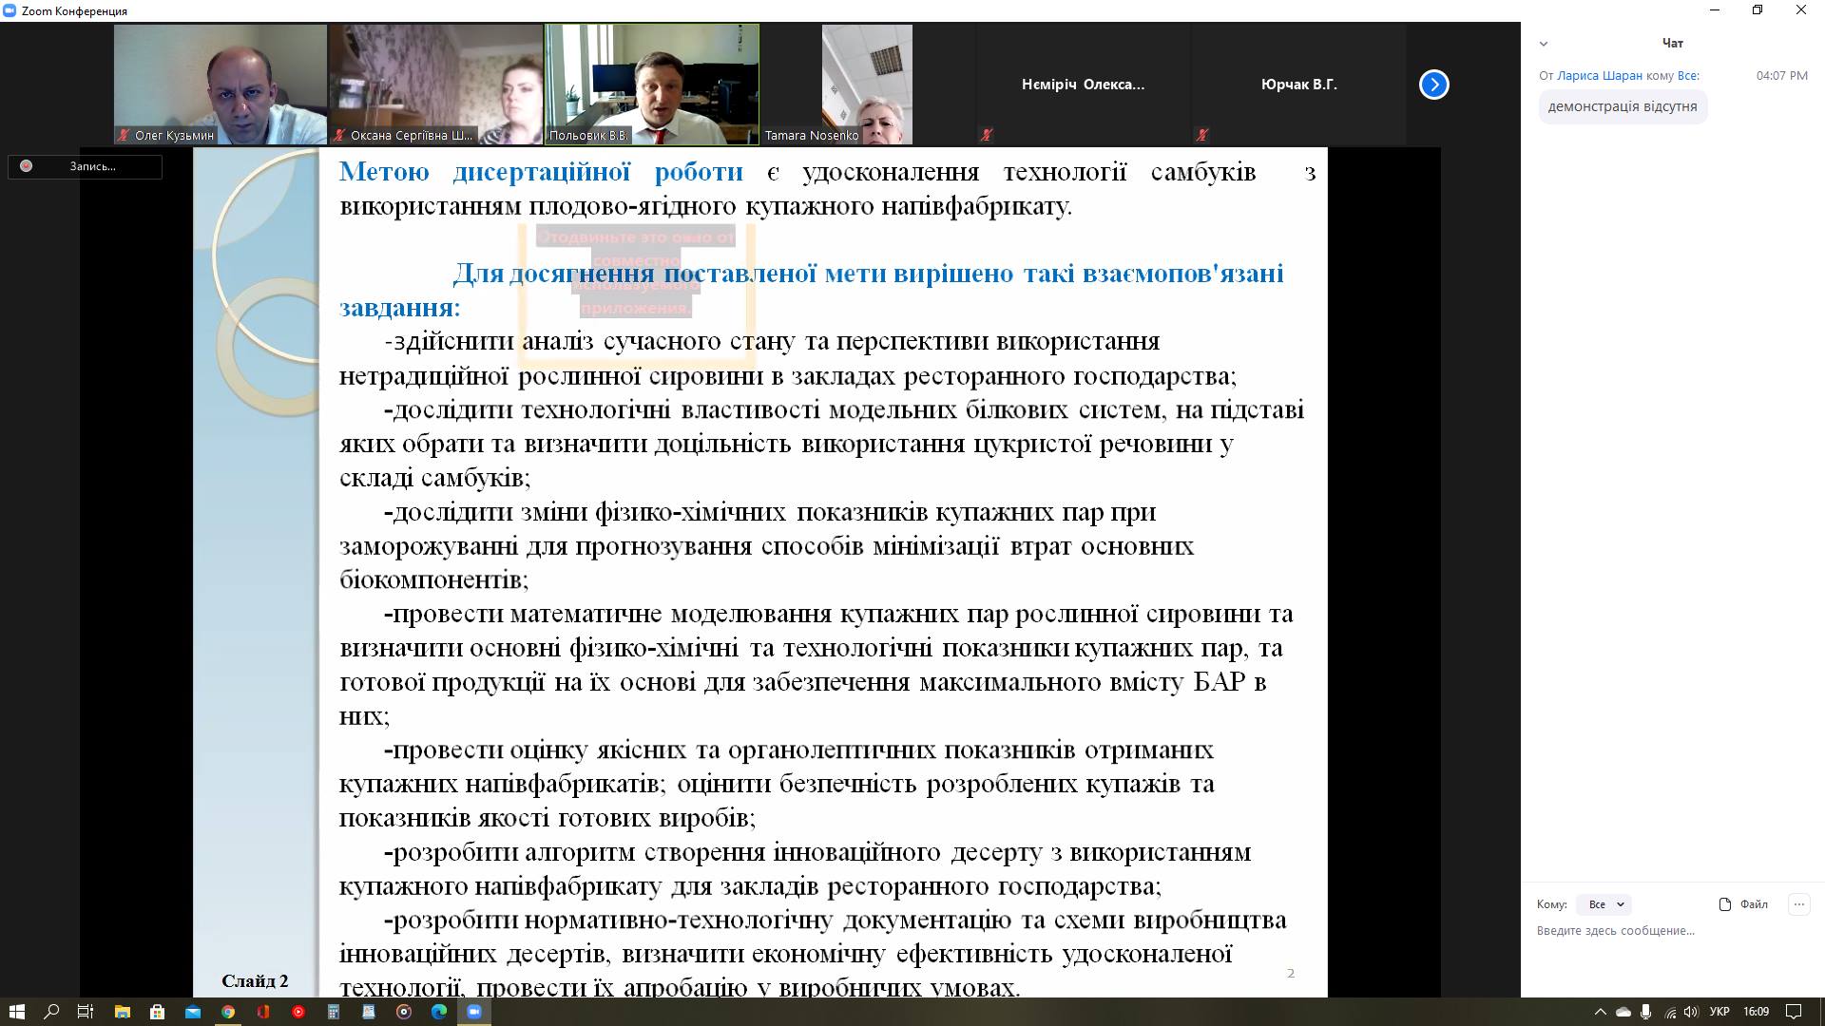
Task: Open Zoom app in the taskbar
Action: 474,1012
